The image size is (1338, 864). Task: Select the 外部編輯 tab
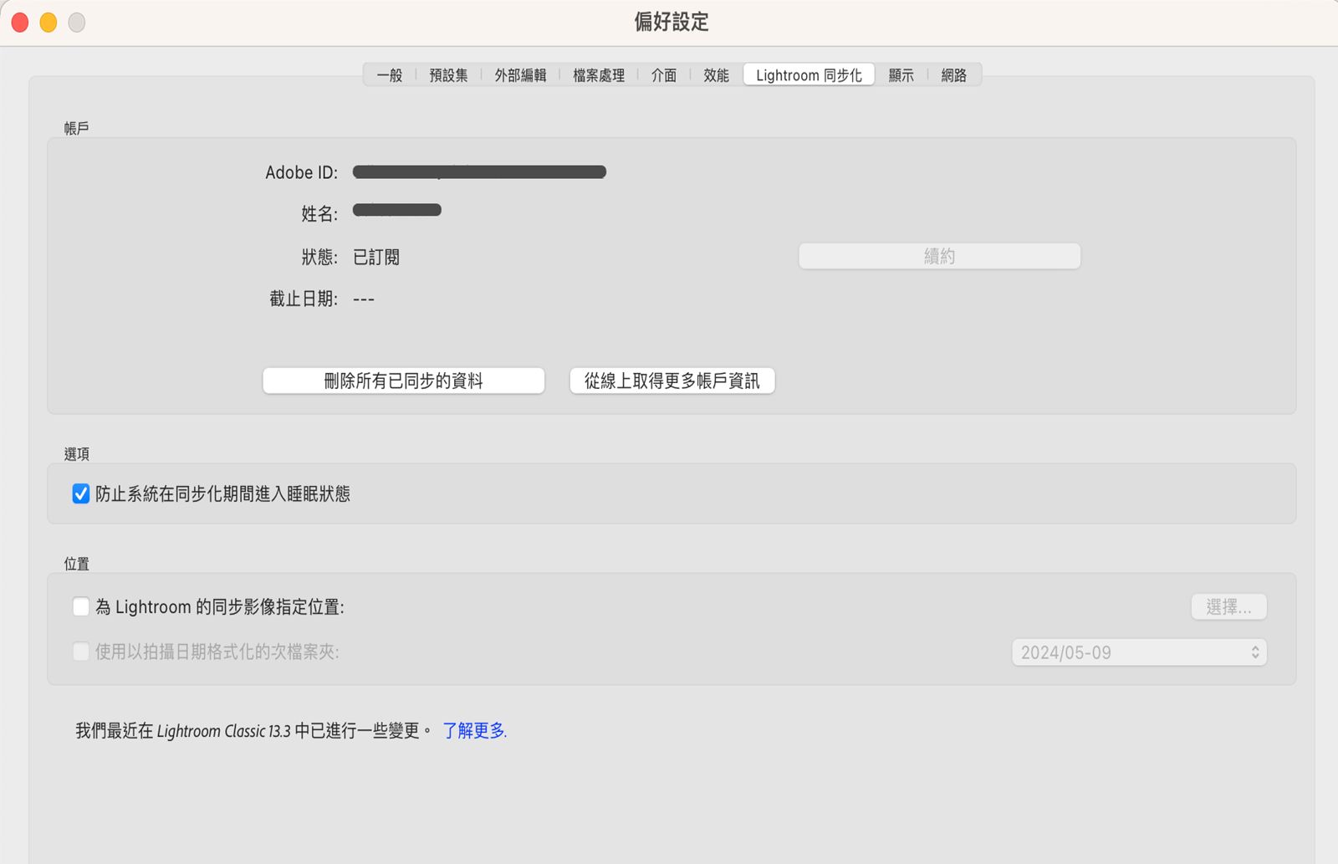(520, 74)
